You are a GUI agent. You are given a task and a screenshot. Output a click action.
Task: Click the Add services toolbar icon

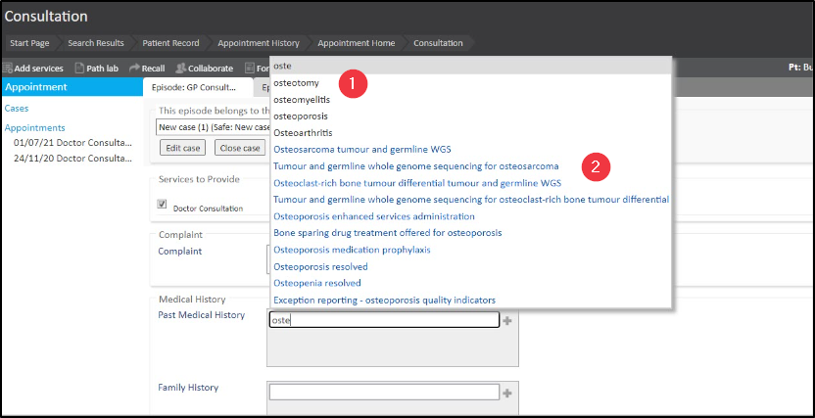tap(7, 69)
